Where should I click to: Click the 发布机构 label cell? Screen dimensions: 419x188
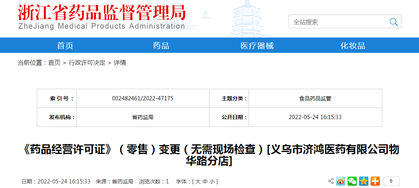(57, 117)
